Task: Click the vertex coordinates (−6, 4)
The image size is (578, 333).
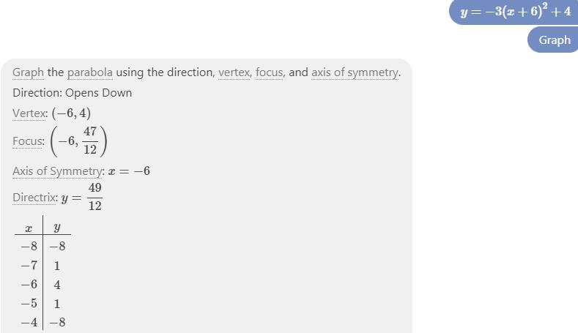Action: [71, 113]
